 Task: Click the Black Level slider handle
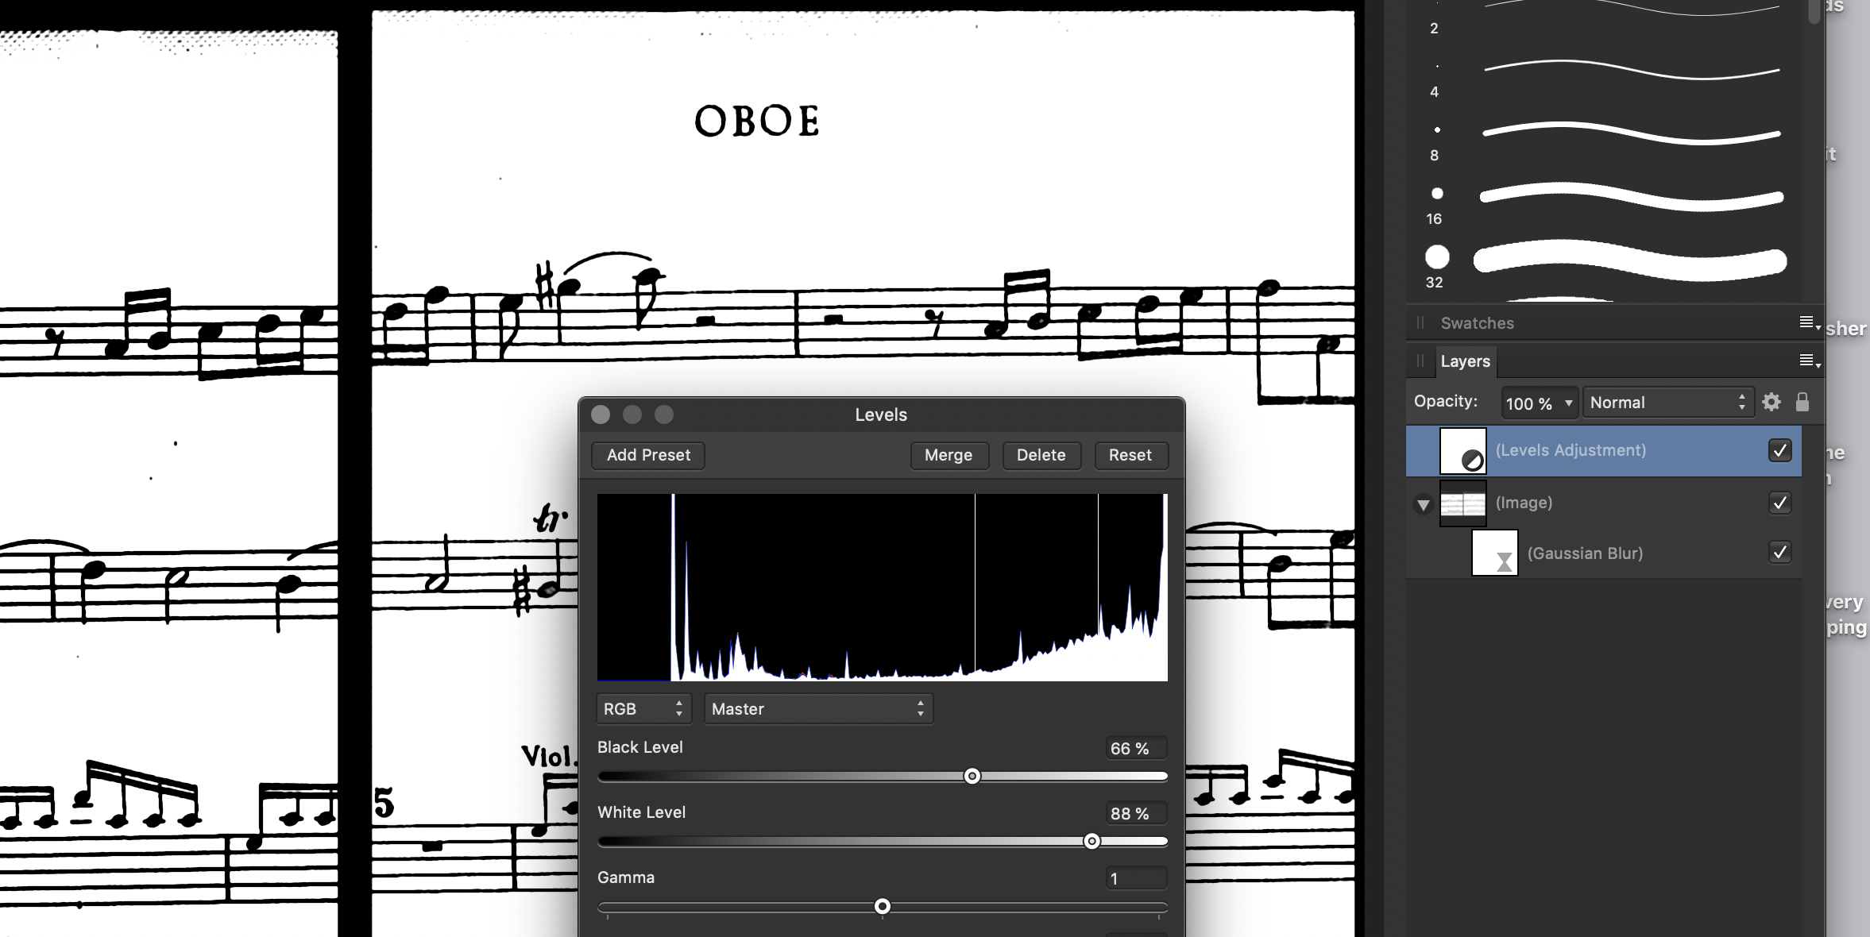[972, 776]
